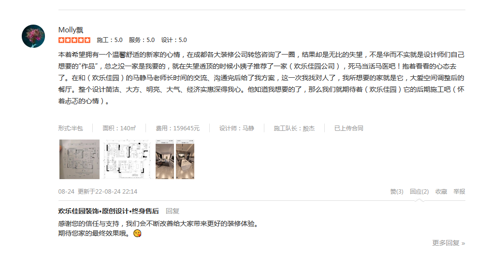This screenshot has width=491, height=253.
Task: Open designer 马静's profile link
Action: coord(248,128)
